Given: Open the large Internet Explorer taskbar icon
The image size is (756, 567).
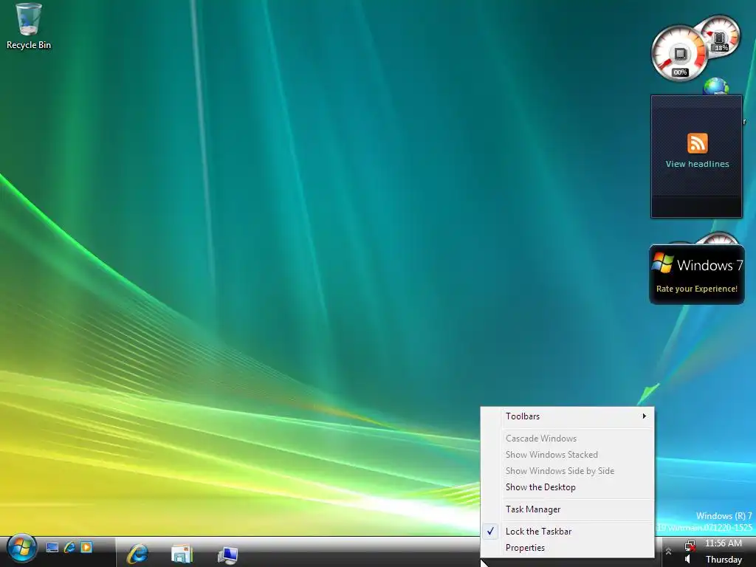Looking at the screenshot, I should click(x=137, y=554).
